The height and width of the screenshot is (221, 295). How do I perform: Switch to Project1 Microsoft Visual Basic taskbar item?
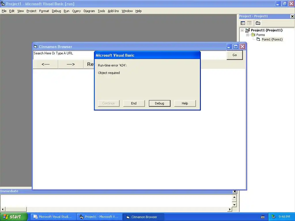100,217
